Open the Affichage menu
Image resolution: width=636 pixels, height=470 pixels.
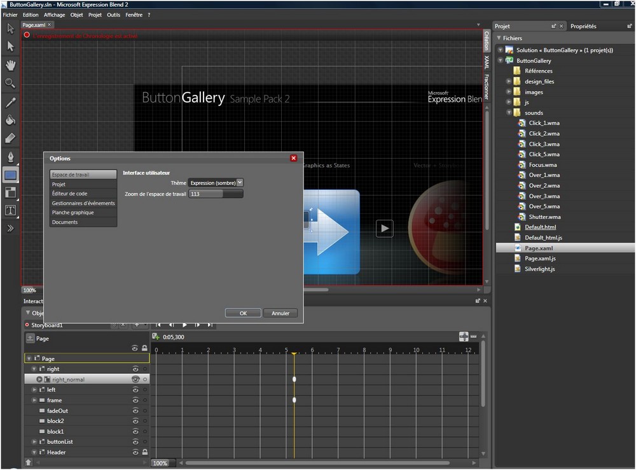[54, 15]
